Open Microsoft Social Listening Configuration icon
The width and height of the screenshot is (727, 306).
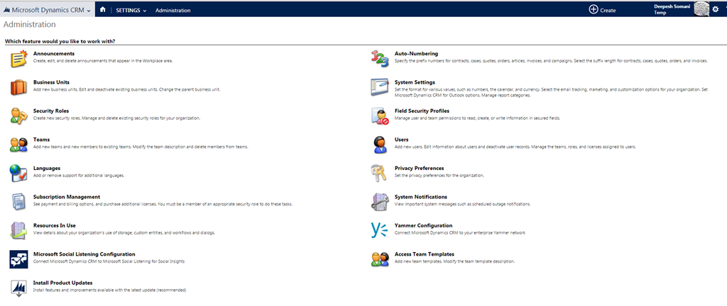[19, 259]
